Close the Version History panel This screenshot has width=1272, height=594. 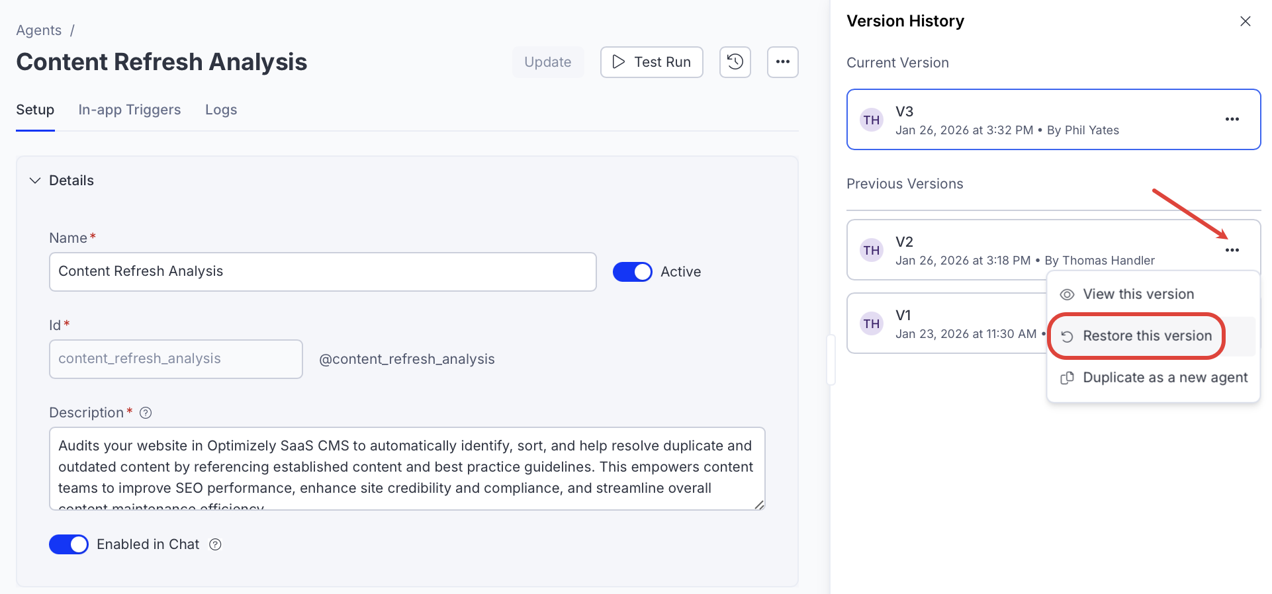coord(1245,21)
